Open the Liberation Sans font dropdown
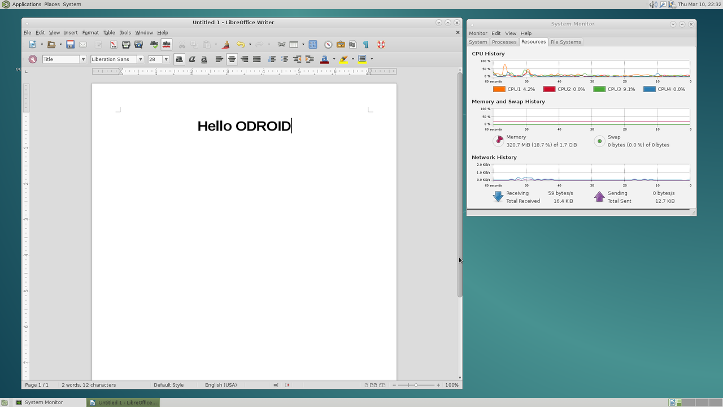The height and width of the screenshot is (407, 723). [x=141, y=59]
